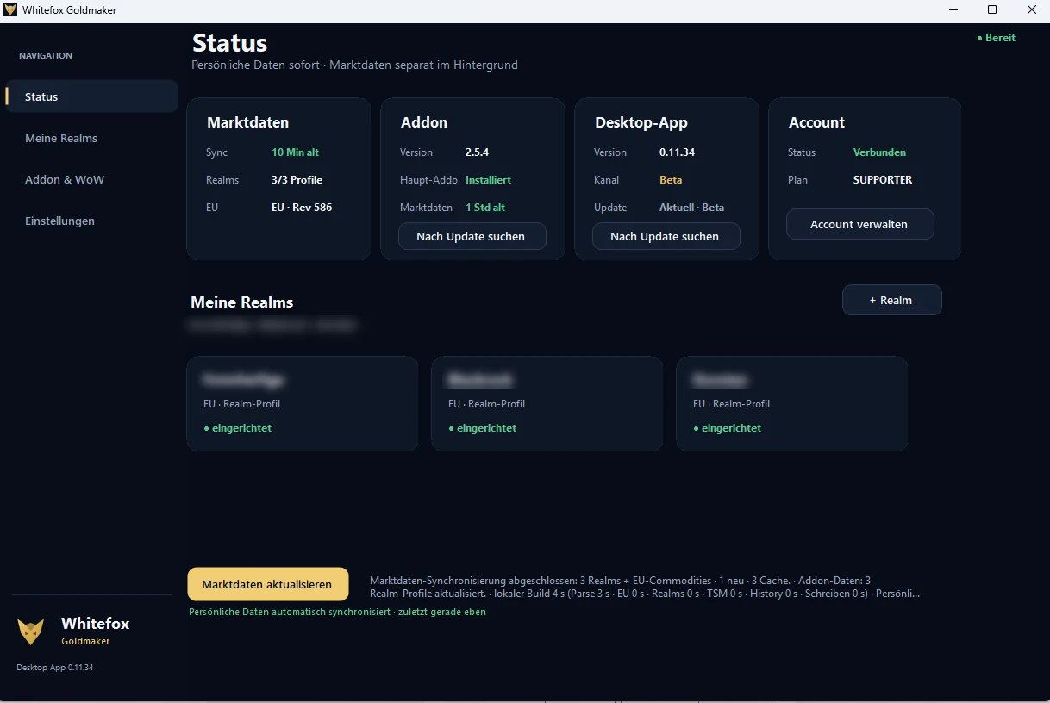Viewport: 1050px width, 703px height.
Task: Click the sync completion status message
Action: coord(645,588)
